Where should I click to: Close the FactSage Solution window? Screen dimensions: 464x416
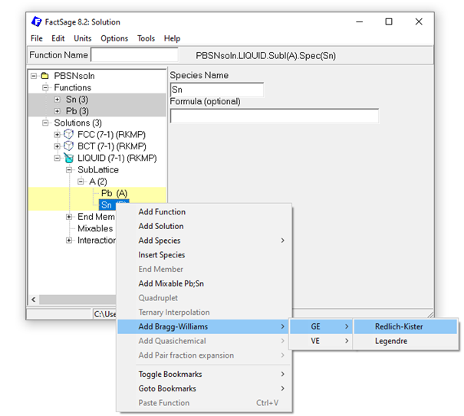pyautogui.click(x=419, y=21)
